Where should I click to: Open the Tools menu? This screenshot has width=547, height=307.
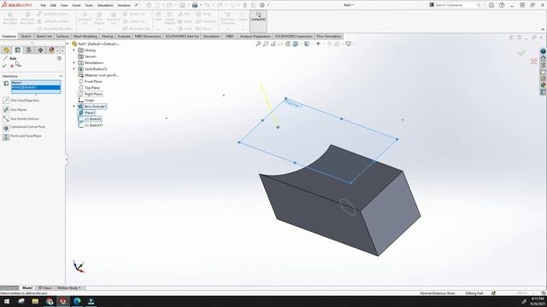coord(89,5)
